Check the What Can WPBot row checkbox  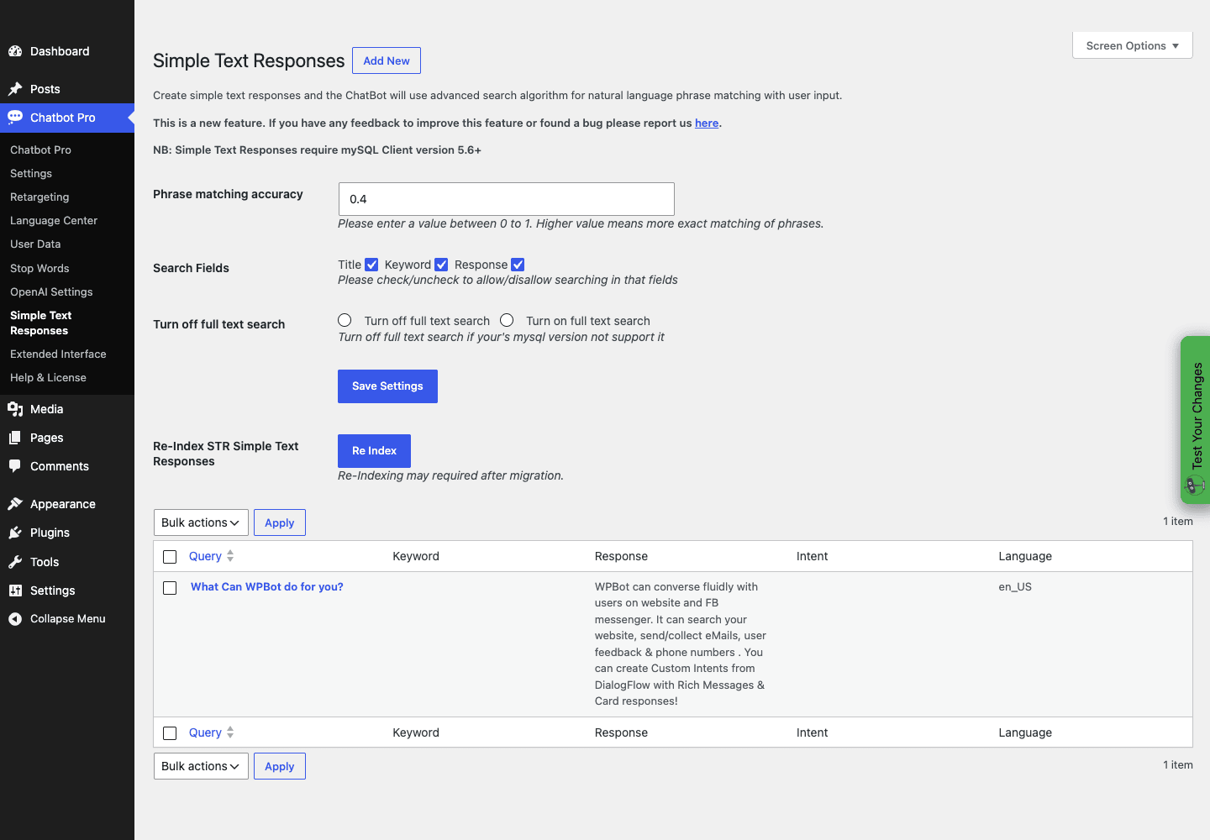[x=170, y=588]
